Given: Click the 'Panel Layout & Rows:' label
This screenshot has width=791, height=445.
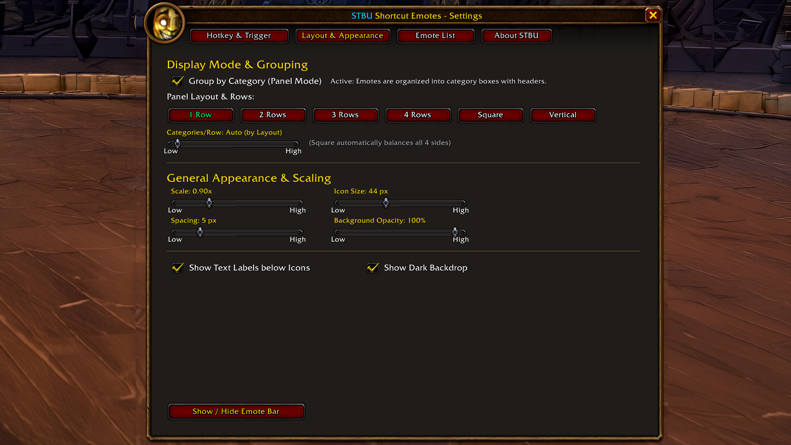Looking at the screenshot, I should click(211, 97).
